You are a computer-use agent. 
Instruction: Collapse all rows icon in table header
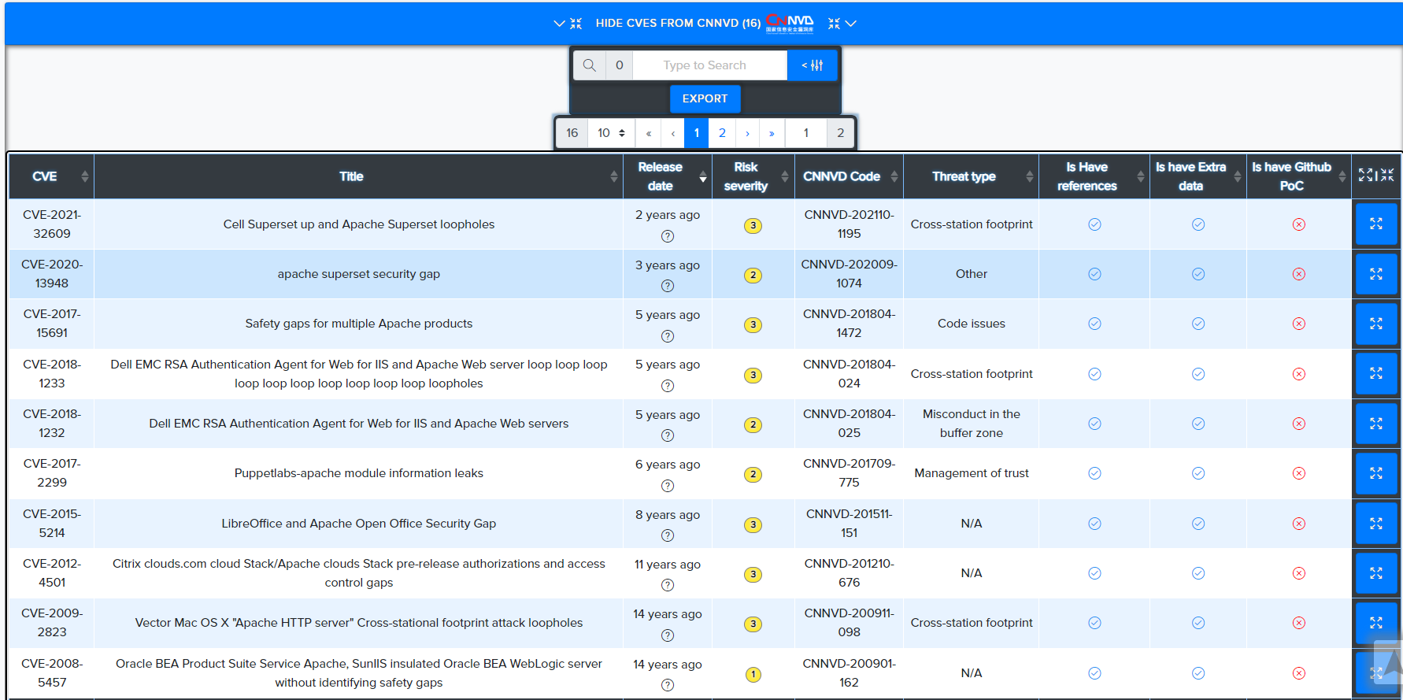1387,175
